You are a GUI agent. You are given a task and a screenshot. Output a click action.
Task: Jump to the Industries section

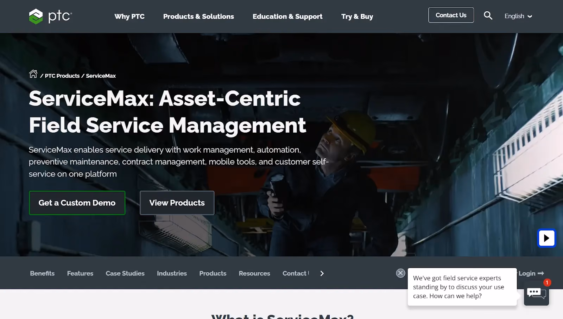172,273
